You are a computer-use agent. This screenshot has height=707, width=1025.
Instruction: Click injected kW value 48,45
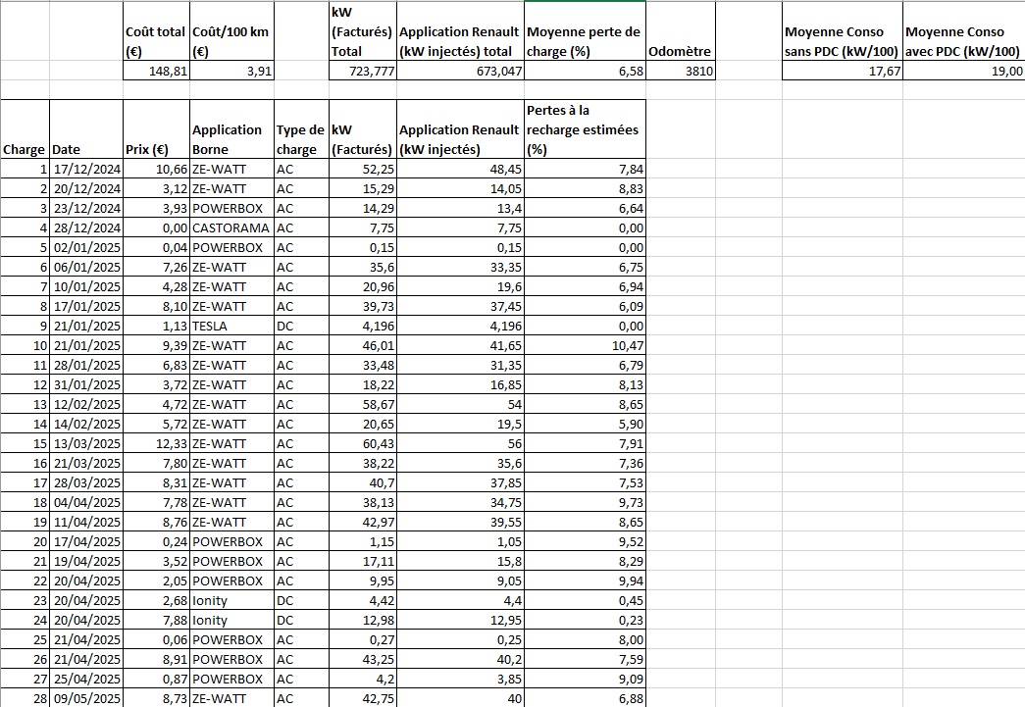(x=460, y=169)
